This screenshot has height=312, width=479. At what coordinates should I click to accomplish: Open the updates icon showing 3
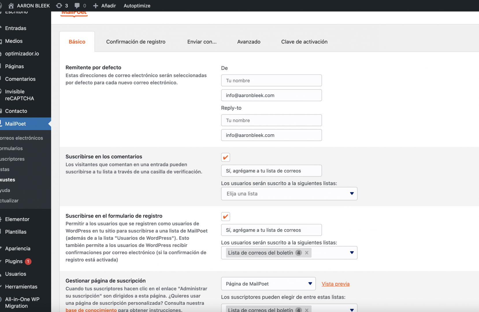59,5
